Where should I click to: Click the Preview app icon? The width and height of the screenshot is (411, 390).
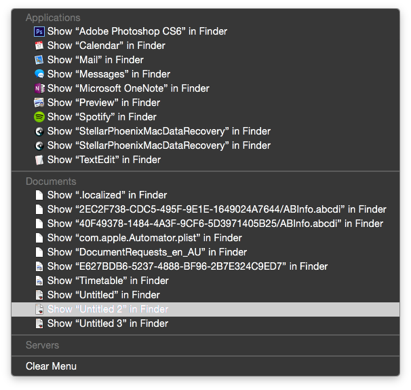[x=39, y=103]
